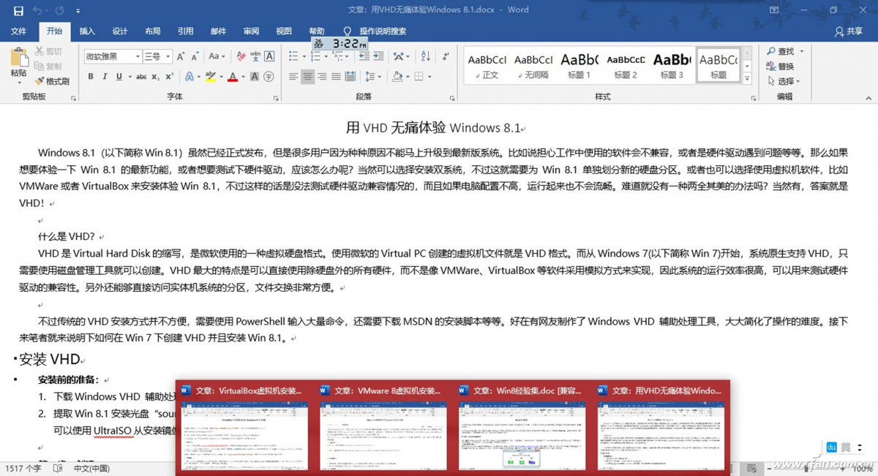Toggle Superscript (x²) formatting

(169, 76)
